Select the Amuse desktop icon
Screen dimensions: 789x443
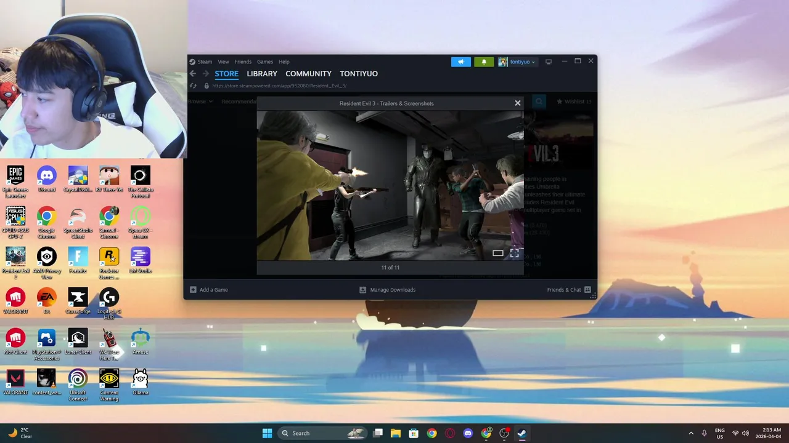pos(141,341)
